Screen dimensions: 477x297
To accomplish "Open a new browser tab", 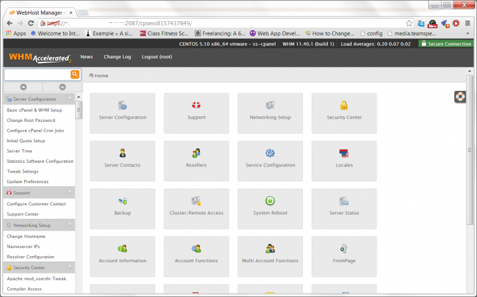I will click(x=83, y=13).
